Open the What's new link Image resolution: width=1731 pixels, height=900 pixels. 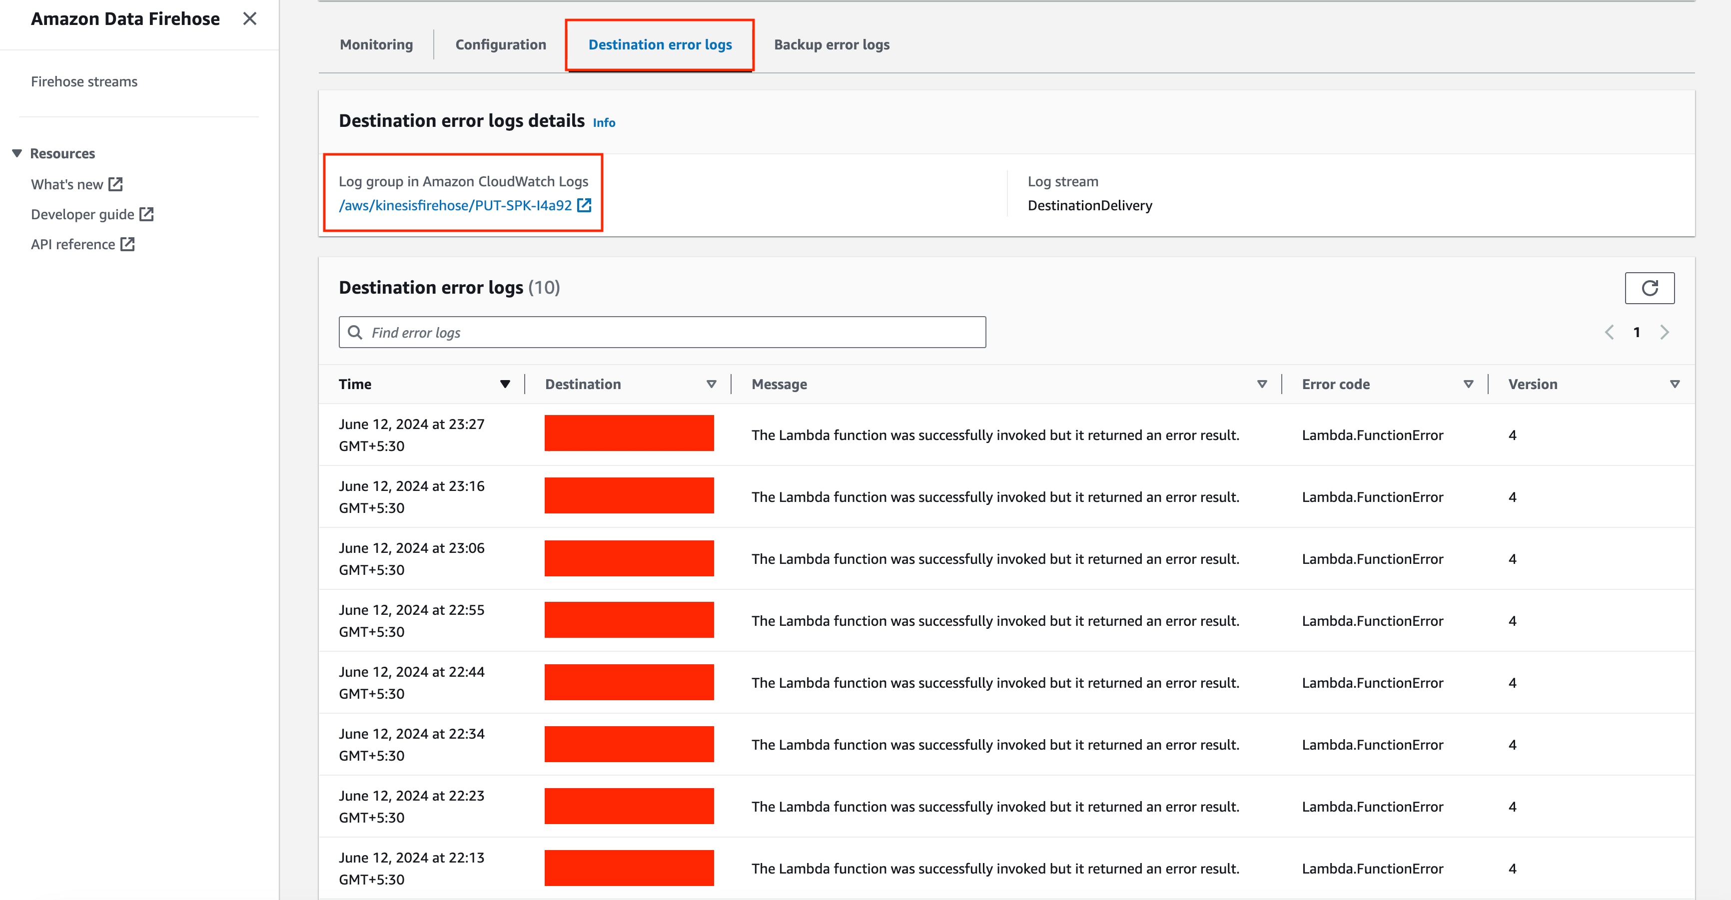point(76,184)
